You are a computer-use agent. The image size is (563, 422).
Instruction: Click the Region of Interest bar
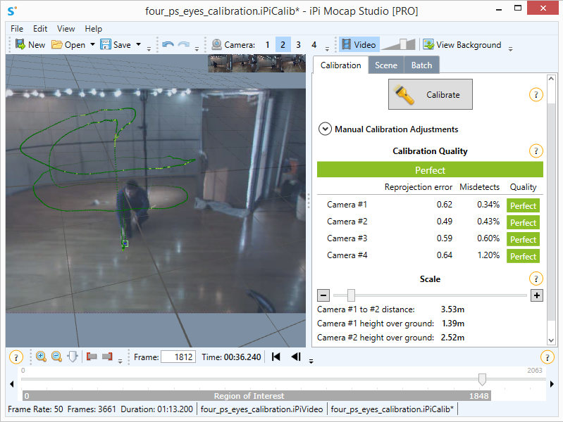pyautogui.click(x=256, y=396)
